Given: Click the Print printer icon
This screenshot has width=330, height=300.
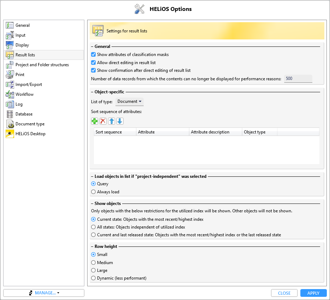Looking at the screenshot, I should 10,75.
